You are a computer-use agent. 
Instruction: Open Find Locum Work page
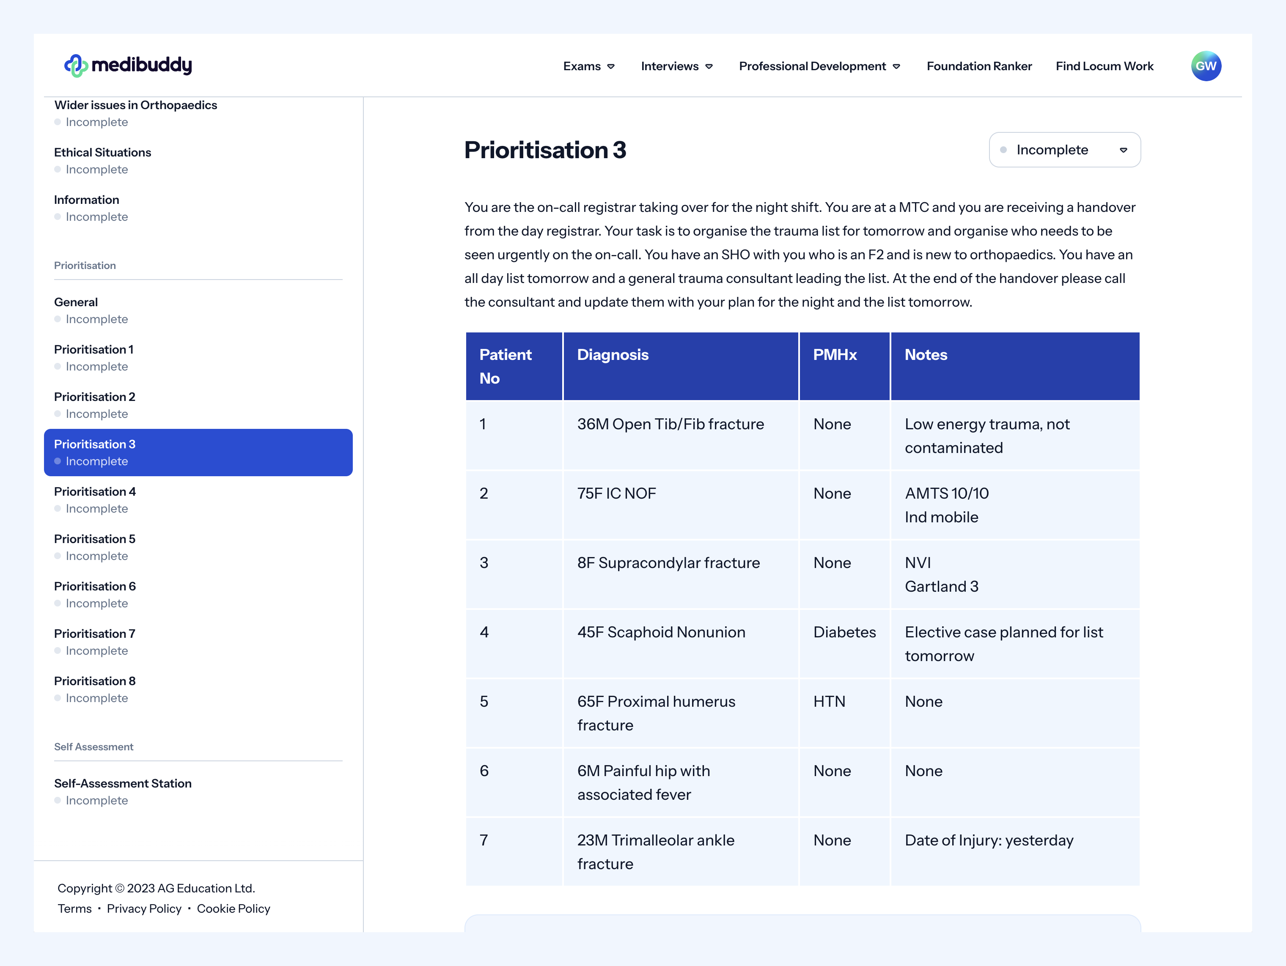(1104, 66)
